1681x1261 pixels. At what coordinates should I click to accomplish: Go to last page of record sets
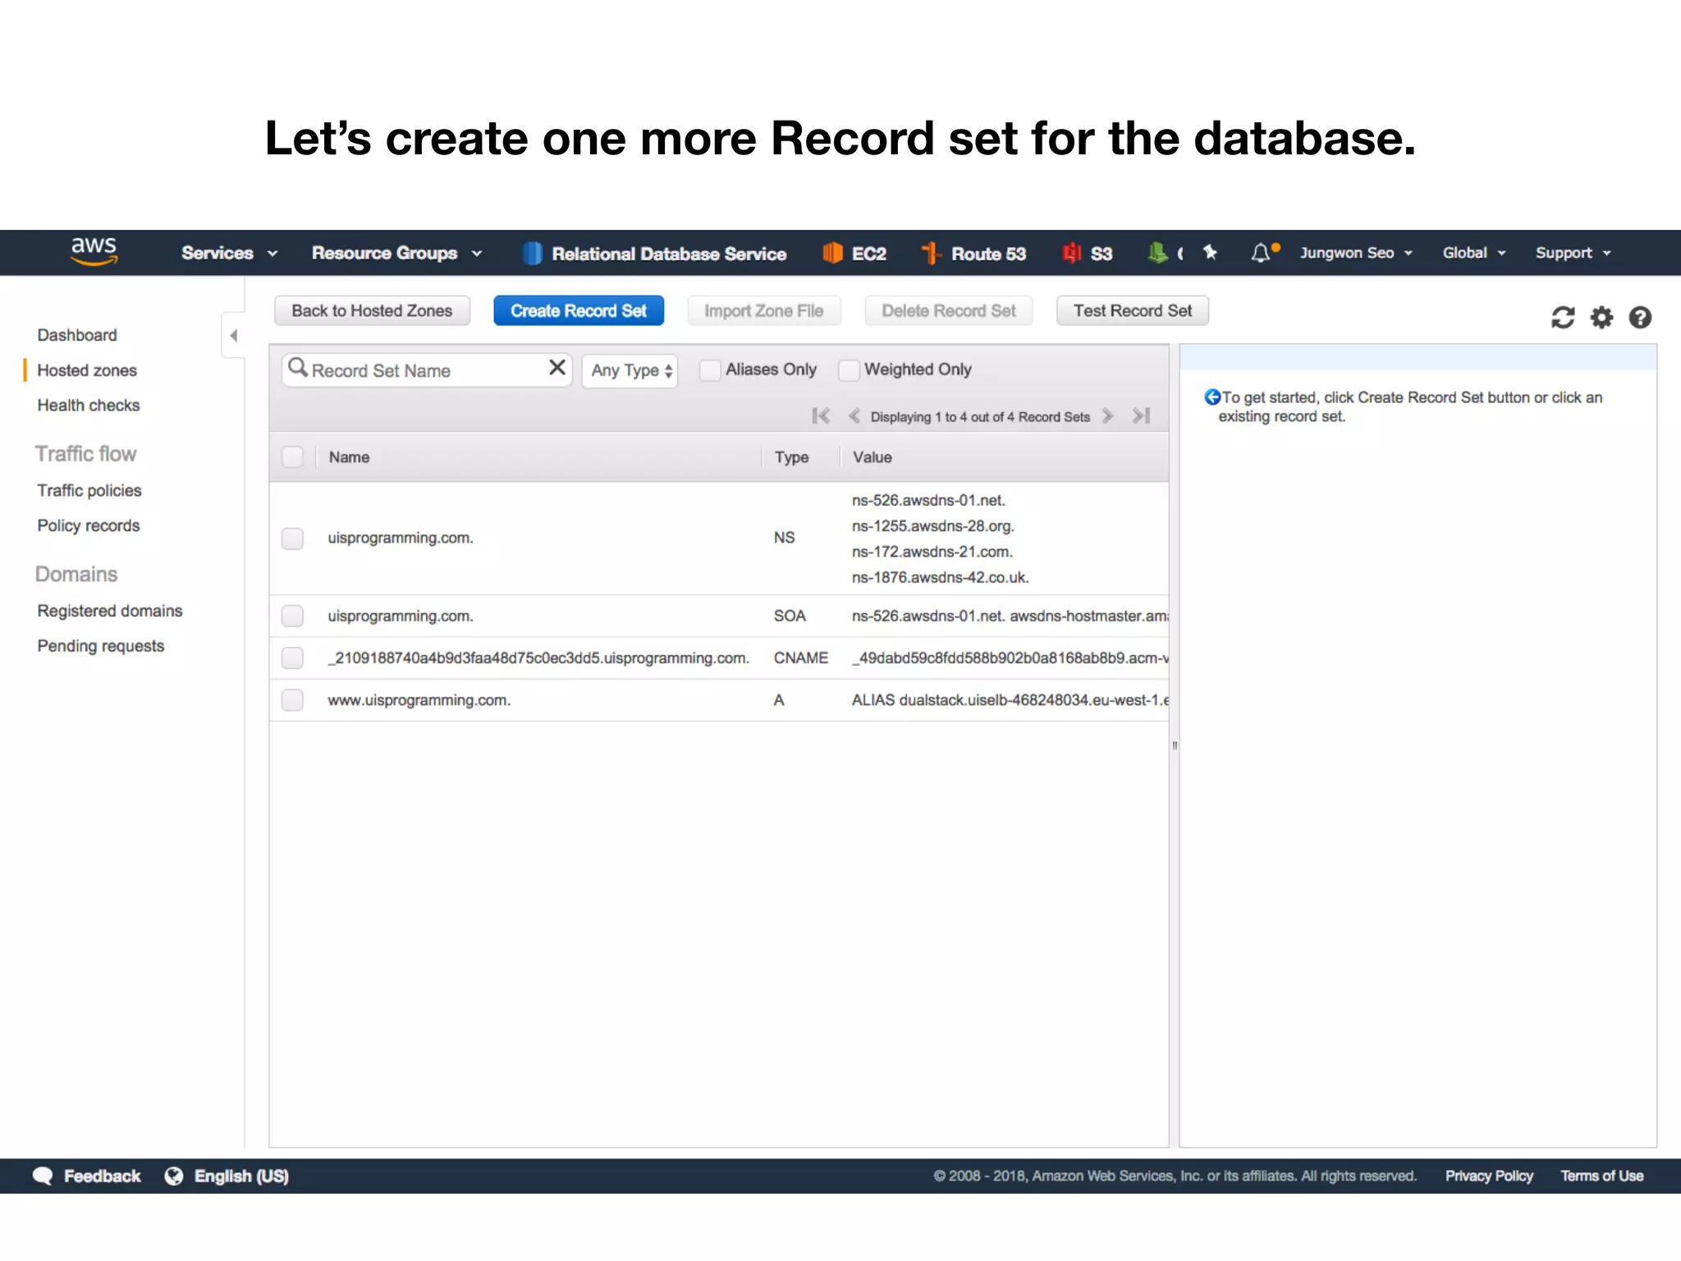pos(1141,416)
